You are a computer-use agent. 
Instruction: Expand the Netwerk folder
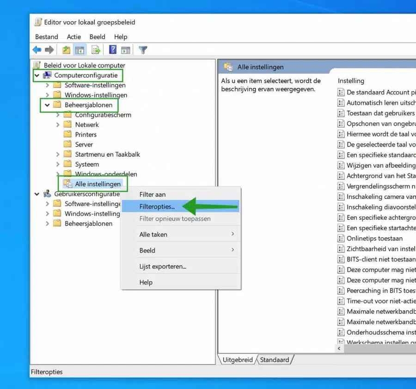click(58, 124)
